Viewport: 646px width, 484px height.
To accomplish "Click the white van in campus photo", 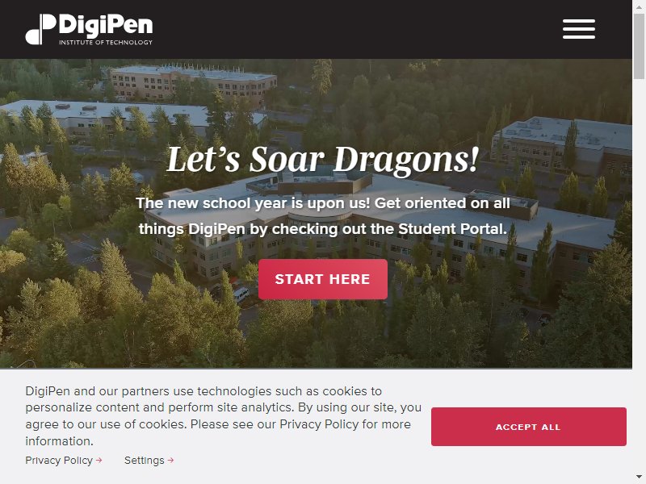I will (241, 294).
